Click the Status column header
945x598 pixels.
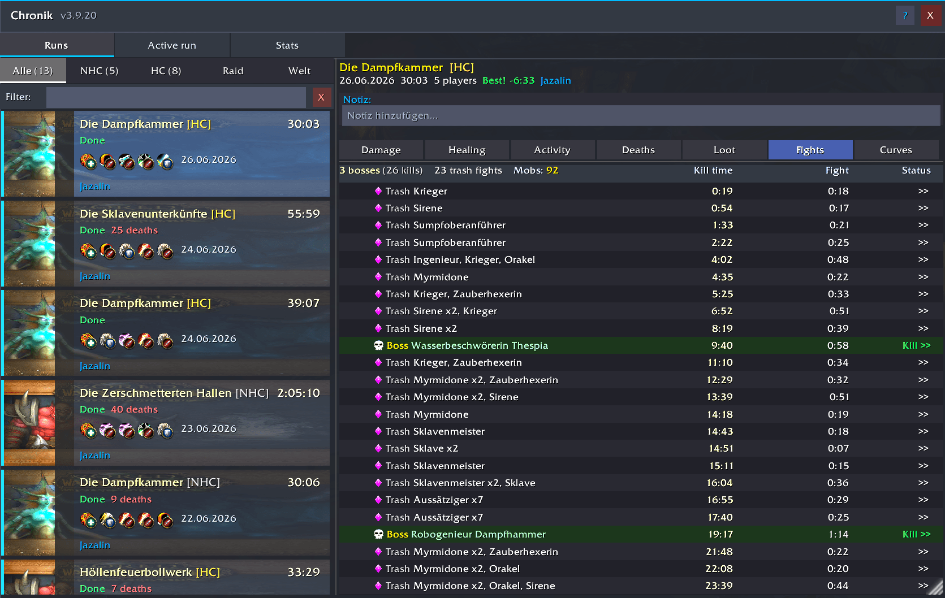916,170
